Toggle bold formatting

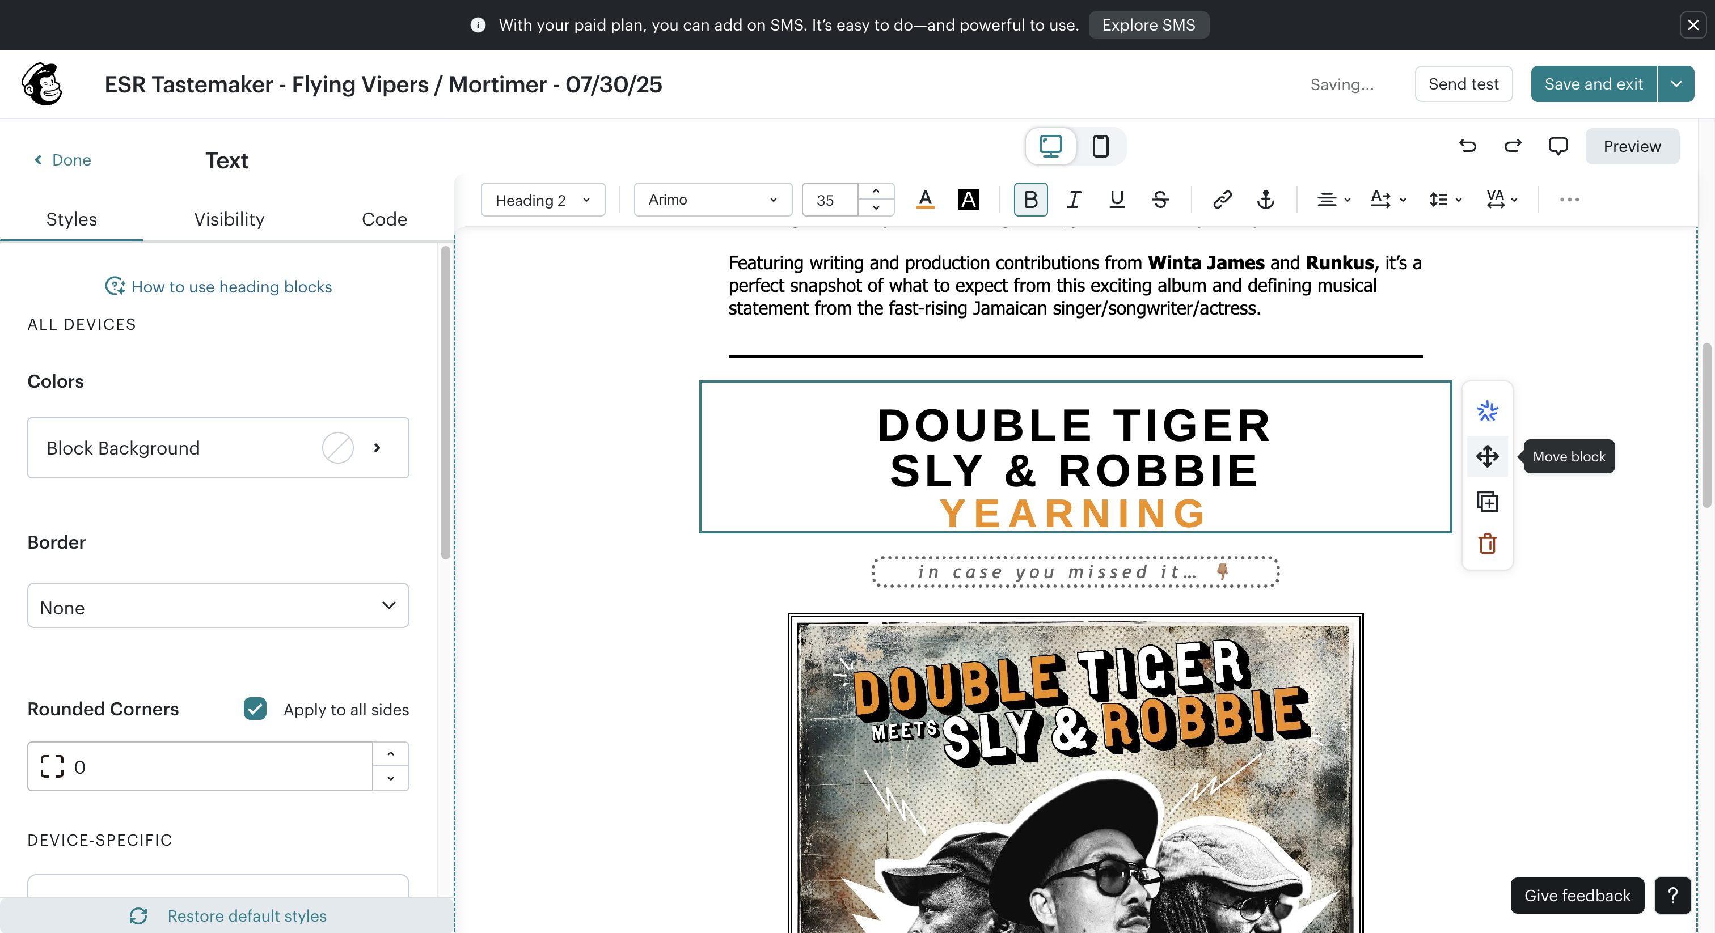coord(1030,200)
